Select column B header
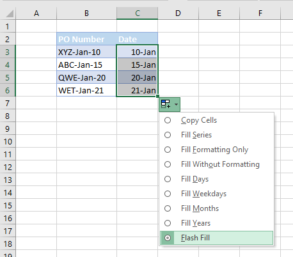 (86, 13)
